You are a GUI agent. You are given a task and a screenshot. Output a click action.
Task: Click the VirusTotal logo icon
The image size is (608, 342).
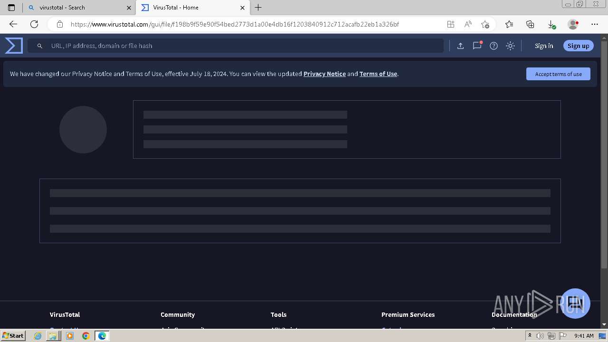click(x=14, y=46)
